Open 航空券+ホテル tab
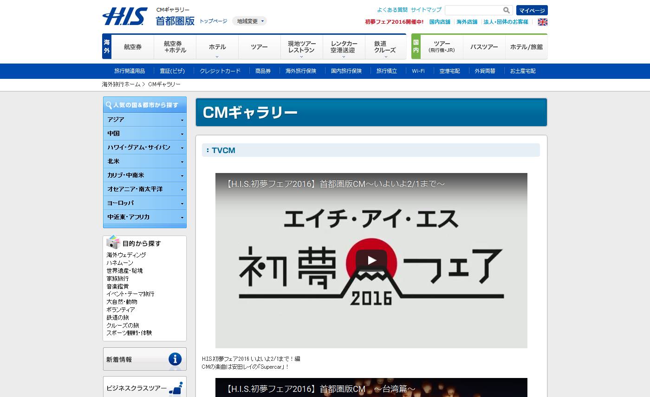 click(175, 47)
